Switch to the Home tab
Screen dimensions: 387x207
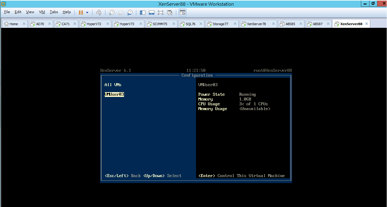coord(14,24)
